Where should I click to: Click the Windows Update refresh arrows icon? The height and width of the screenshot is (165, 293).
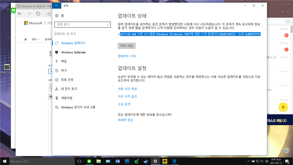tap(57, 43)
